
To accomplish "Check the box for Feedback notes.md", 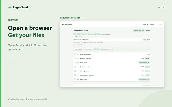I will 75,58.
